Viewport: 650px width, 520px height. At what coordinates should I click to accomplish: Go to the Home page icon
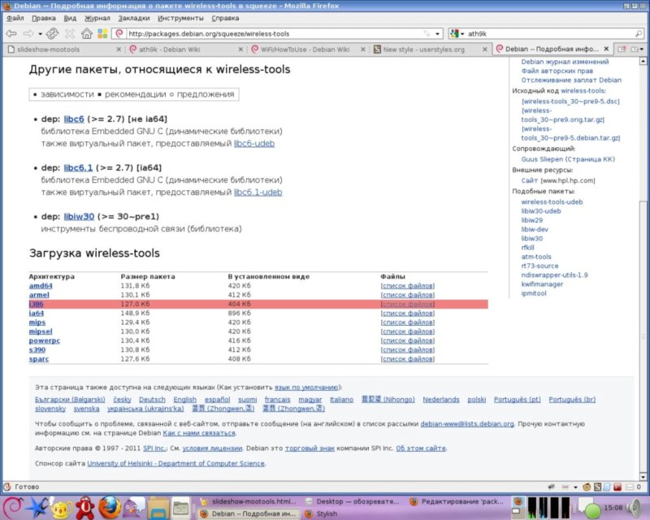coord(87,33)
